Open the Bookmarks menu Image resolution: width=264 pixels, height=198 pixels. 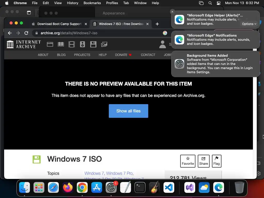click(92, 3)
